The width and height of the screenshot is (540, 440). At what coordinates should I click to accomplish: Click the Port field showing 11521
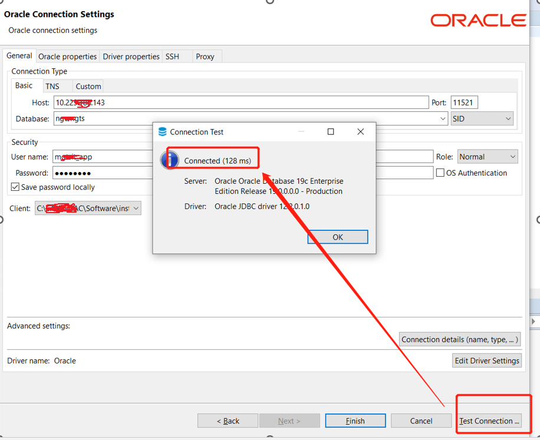(464, 102)
